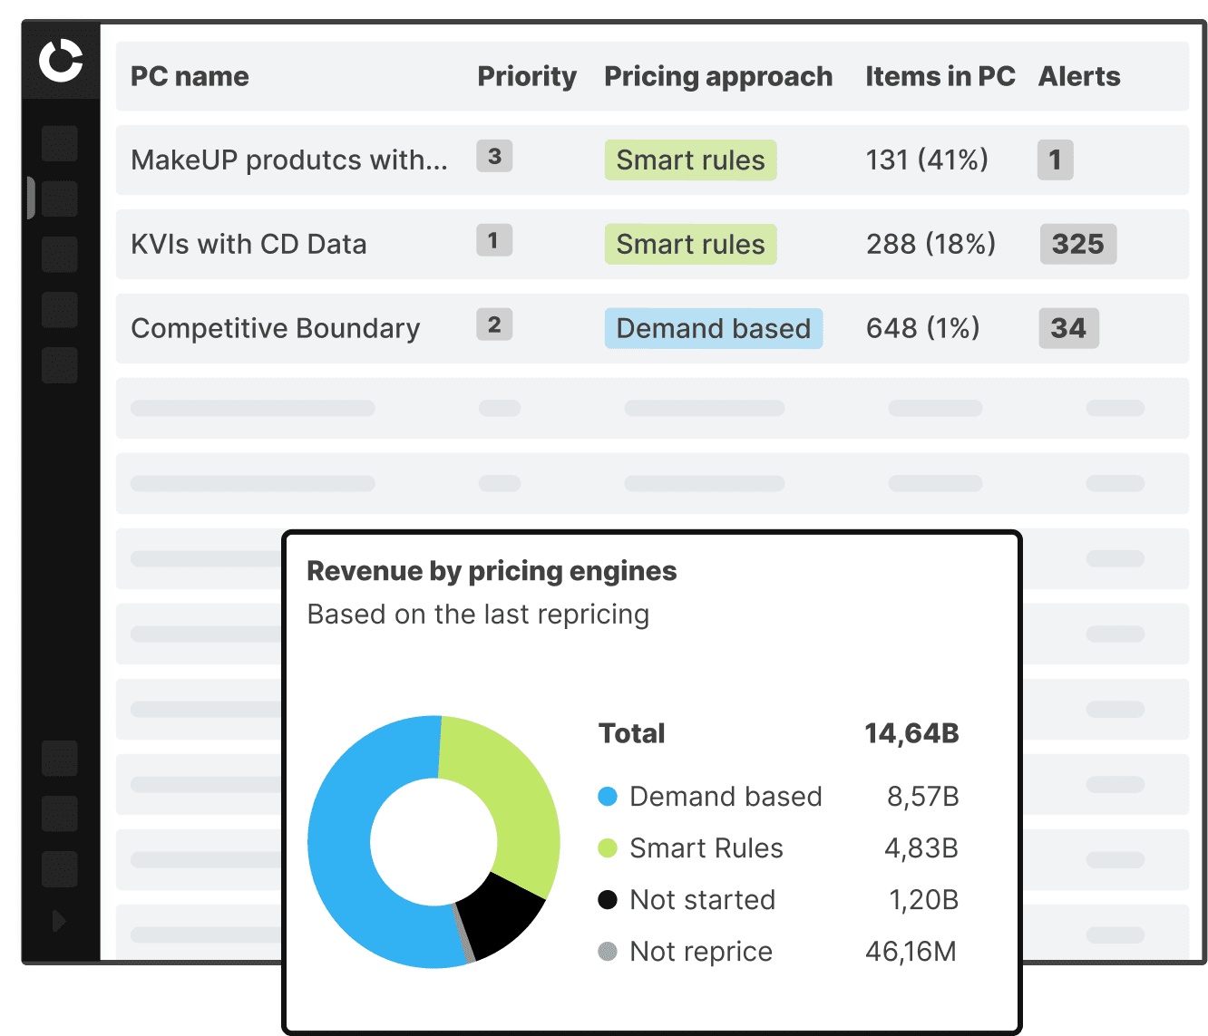Select the fifth sidebar navigation icon
Image resolution: width=1208 pixels, height=1036 pixels.
coord(59,365)
